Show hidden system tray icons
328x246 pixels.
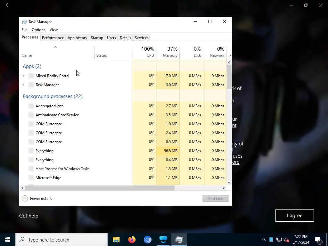pyautogui.click(x=264, y=240)
